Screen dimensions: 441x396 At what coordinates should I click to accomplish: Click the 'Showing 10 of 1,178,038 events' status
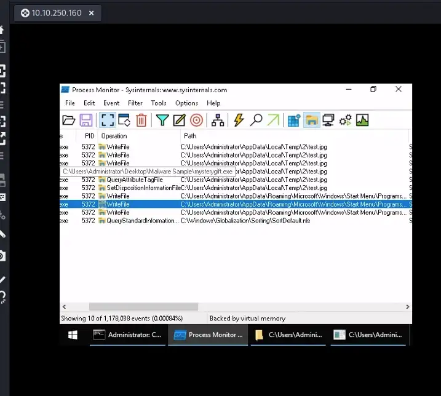click(122, 319)
